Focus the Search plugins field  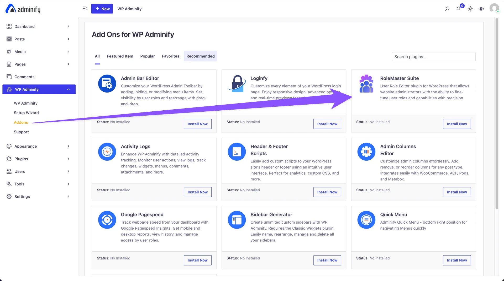(433, 57)
